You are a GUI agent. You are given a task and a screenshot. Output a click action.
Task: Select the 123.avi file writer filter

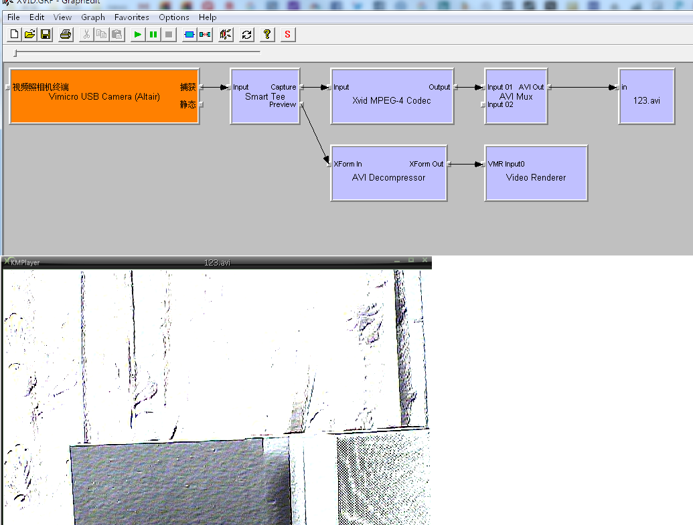(x=647, y=96)
